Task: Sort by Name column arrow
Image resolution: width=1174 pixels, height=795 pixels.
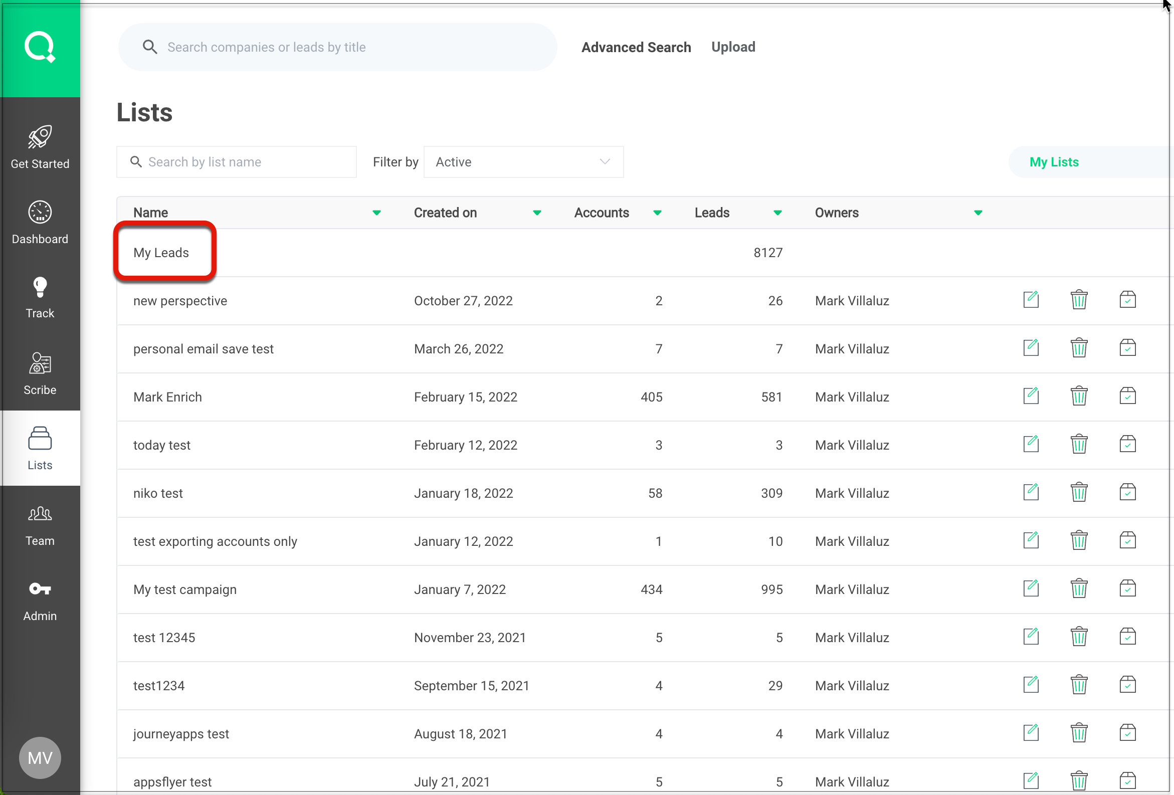Action: (376, 213)
